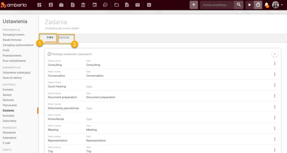The width and height of the screenshot is (287, 153).
Task: Open the documents folder icon
Action: point(117,5)
